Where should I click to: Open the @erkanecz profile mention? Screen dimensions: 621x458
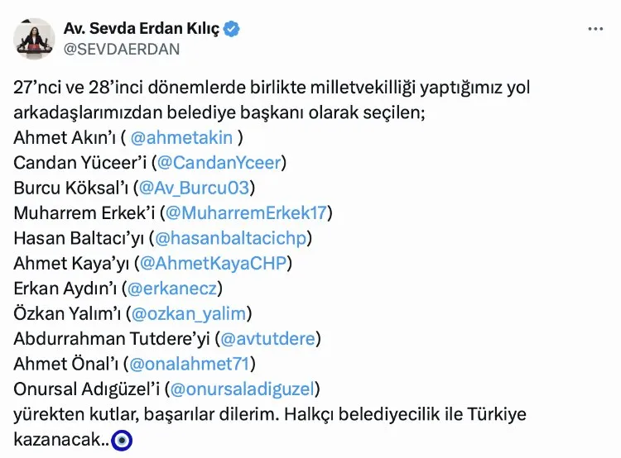(171, 288)
